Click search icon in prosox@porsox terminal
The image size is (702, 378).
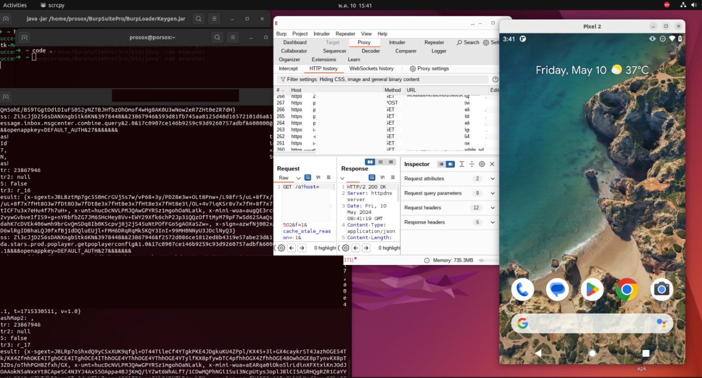click(x=217, y=37)
